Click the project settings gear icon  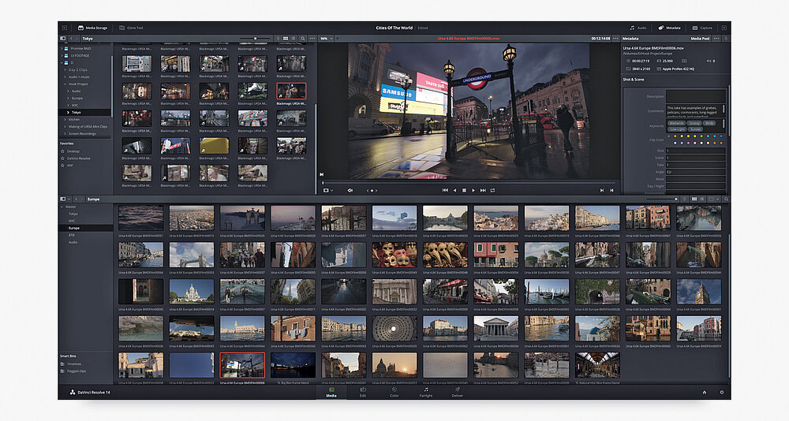coord(721,392)
